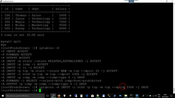175x98 pixels.
Task: Open the Unity taskbar icon
Action: click(x=70, y=96)
